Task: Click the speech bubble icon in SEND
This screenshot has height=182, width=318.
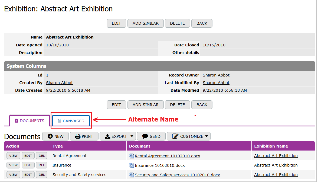Action: click(x=145, y=136)
